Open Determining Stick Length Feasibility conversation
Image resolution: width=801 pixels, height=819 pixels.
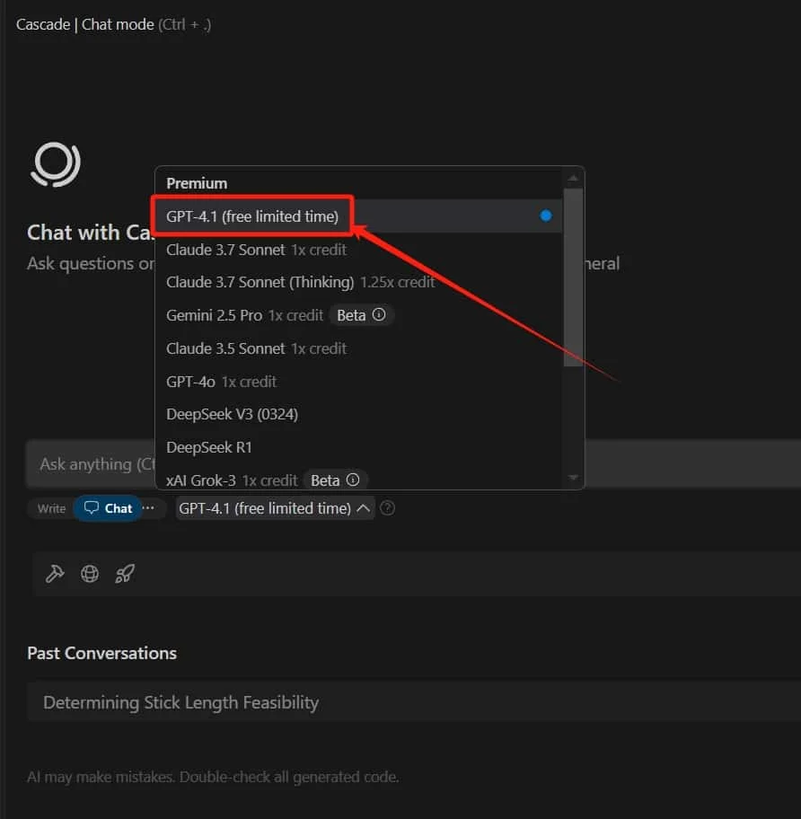pyautogui.click(x=414, y=702)
